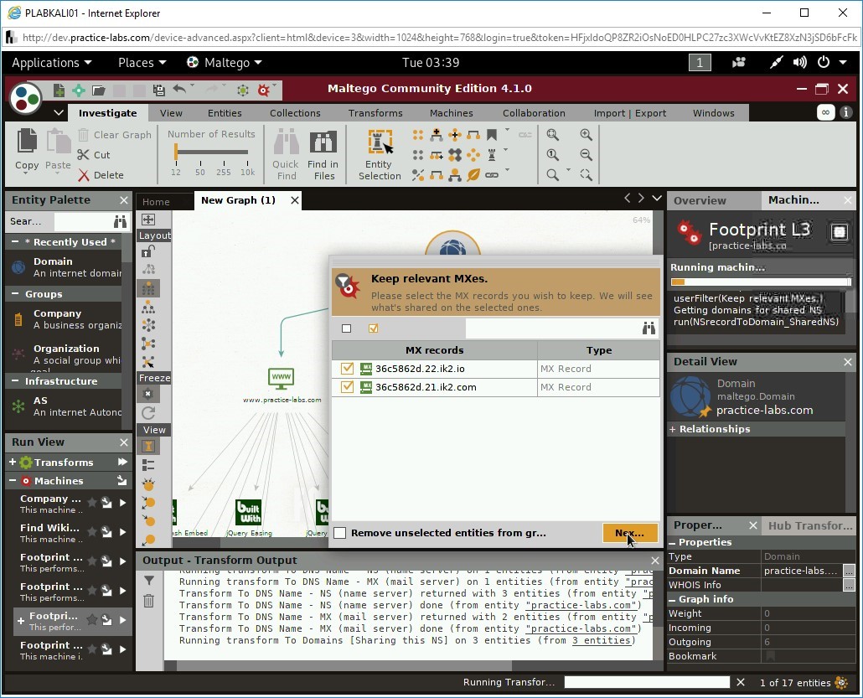
Task: Click the Find in Files icon
Action: [323, 153]
